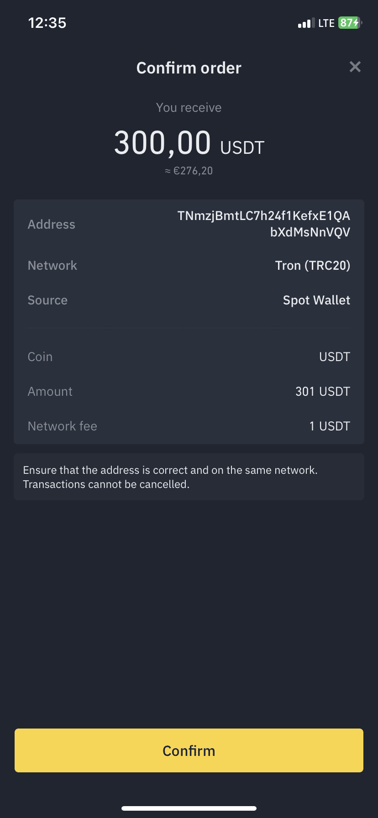Tap the €276,20 approximate value
This screenshot has width=378, height=818.
point(189,171)
